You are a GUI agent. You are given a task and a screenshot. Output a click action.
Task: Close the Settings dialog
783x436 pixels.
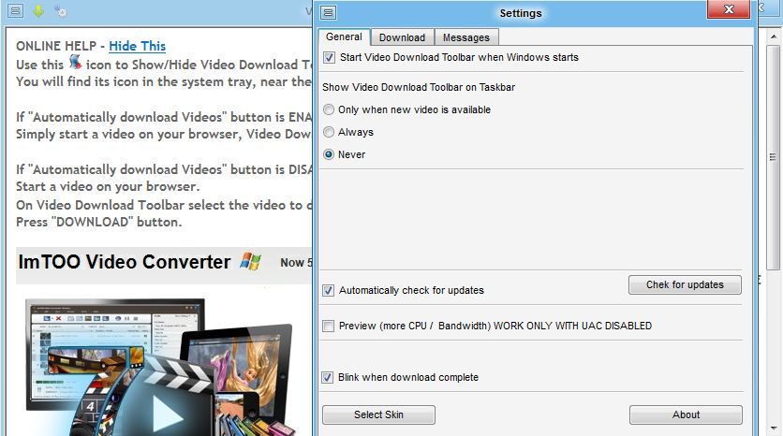[x=729, y=9]
